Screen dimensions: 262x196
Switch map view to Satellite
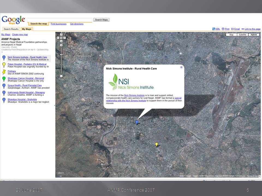[242, 35]
